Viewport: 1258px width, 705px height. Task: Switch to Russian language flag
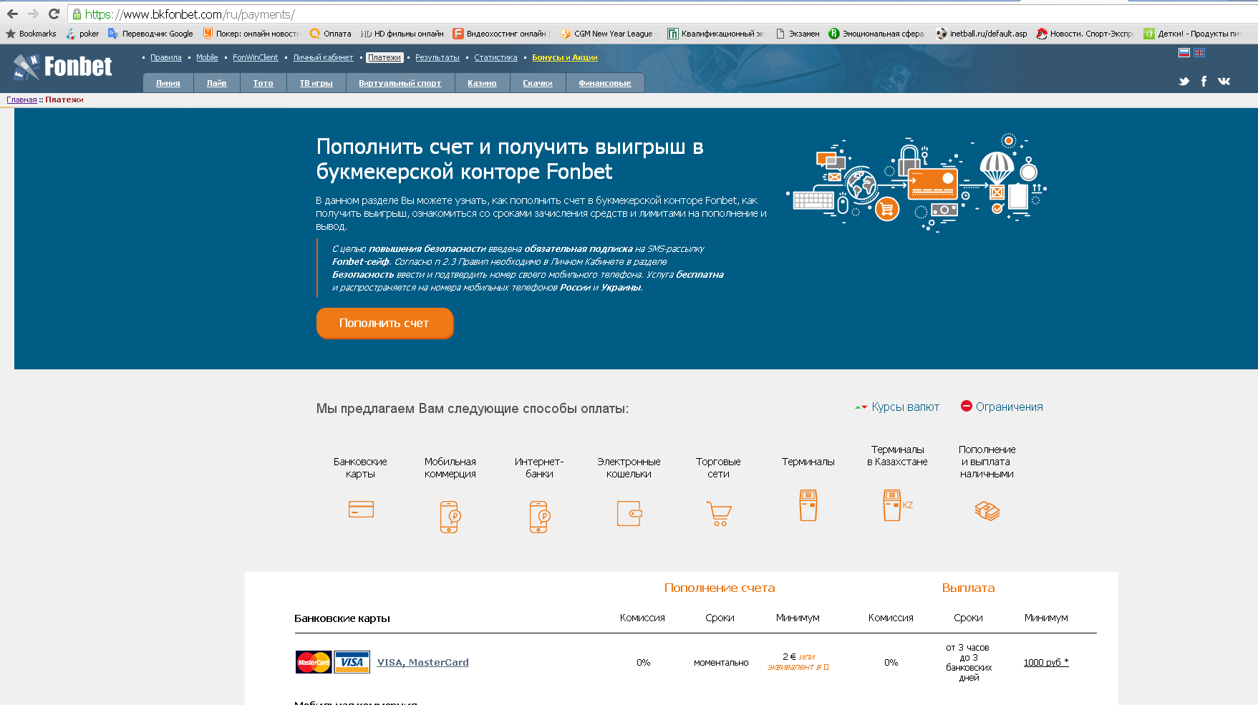[x=1184, y=52]
